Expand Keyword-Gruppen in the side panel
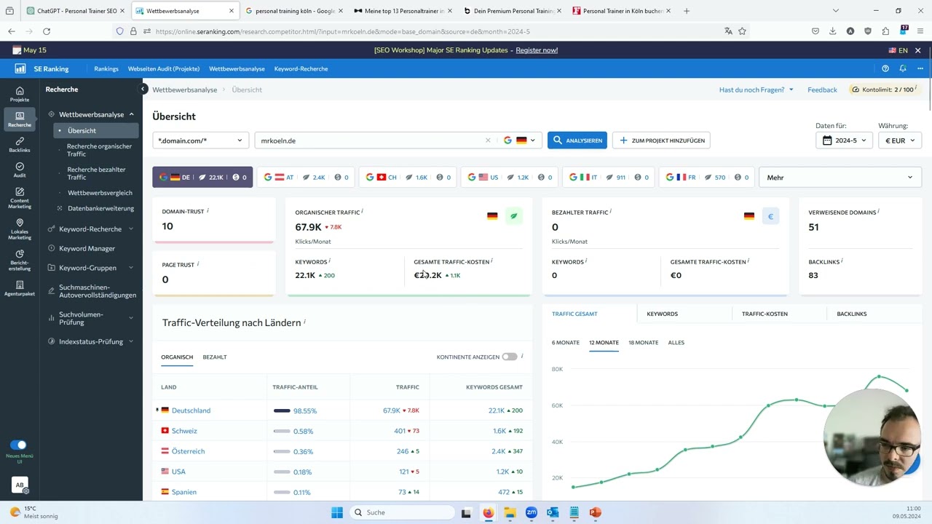932x524 pixels. [131, 268]
